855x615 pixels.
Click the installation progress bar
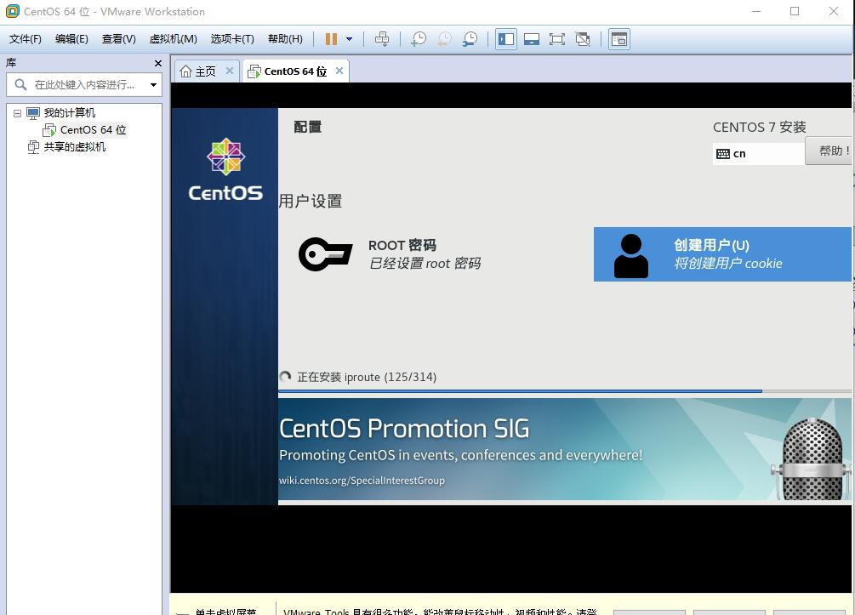coord(565,391)
